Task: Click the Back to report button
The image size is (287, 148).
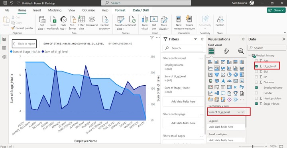Action: [x=24, y=44]
